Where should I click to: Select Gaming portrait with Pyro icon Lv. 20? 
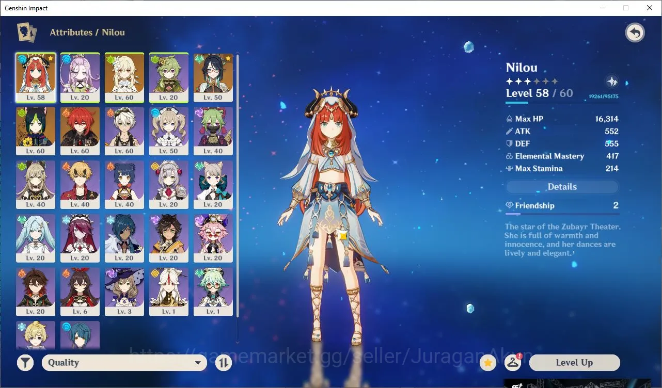(x=36, y=292)
